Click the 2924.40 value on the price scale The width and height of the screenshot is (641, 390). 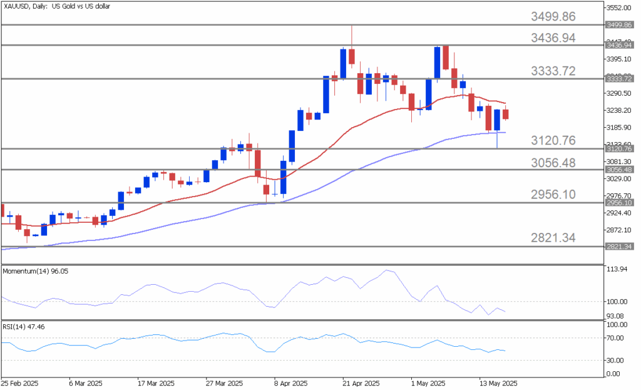click(x=619, y=213)
